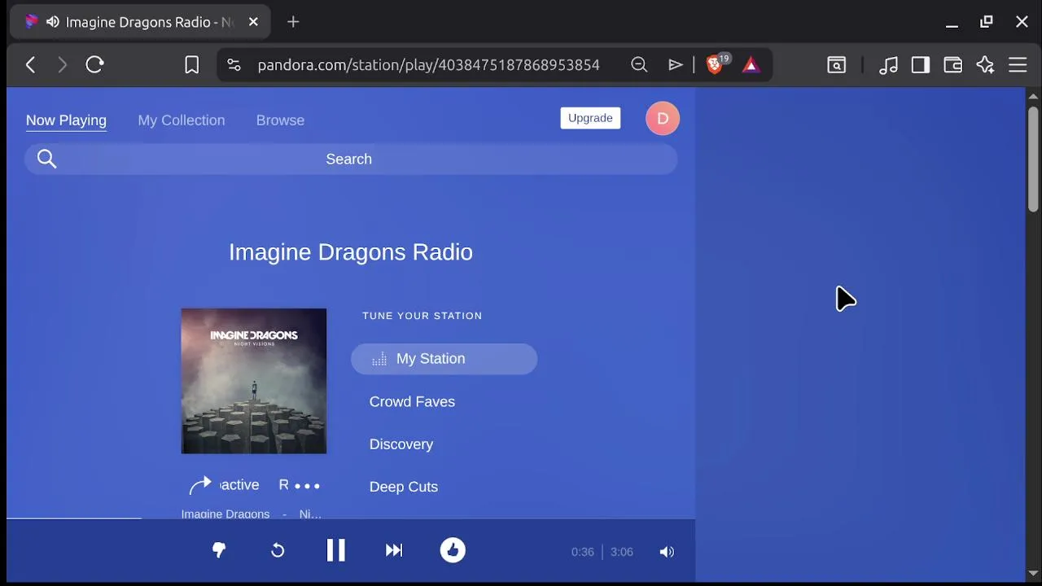Open the truncated album link after the dash
The image size is (1042, 586).
pos(310,514)
